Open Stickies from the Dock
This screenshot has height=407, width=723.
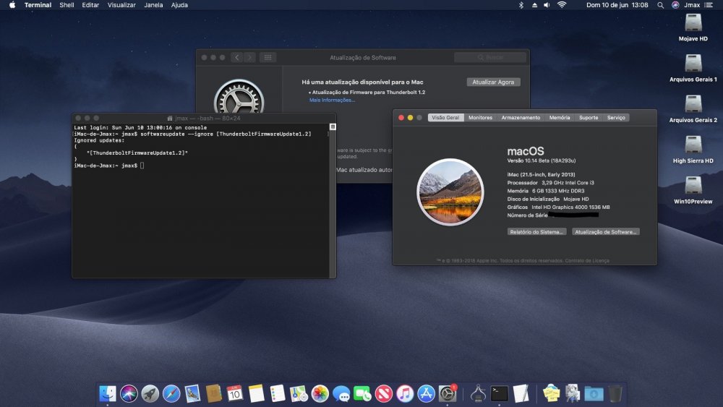[x=551, y=394]
